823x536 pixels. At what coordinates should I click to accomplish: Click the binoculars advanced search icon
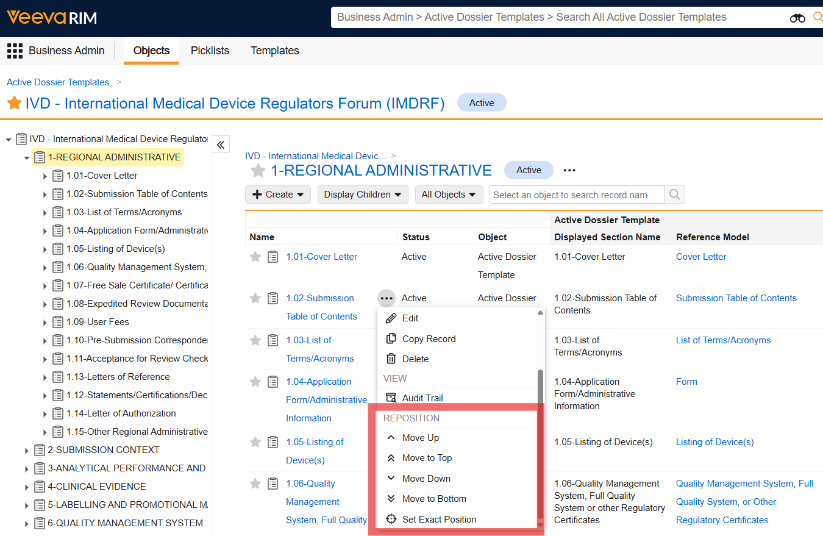click(797, 18)
